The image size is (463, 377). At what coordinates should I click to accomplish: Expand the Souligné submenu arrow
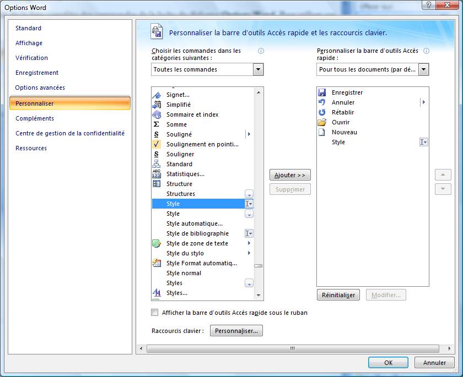click(x=249, y=134)
